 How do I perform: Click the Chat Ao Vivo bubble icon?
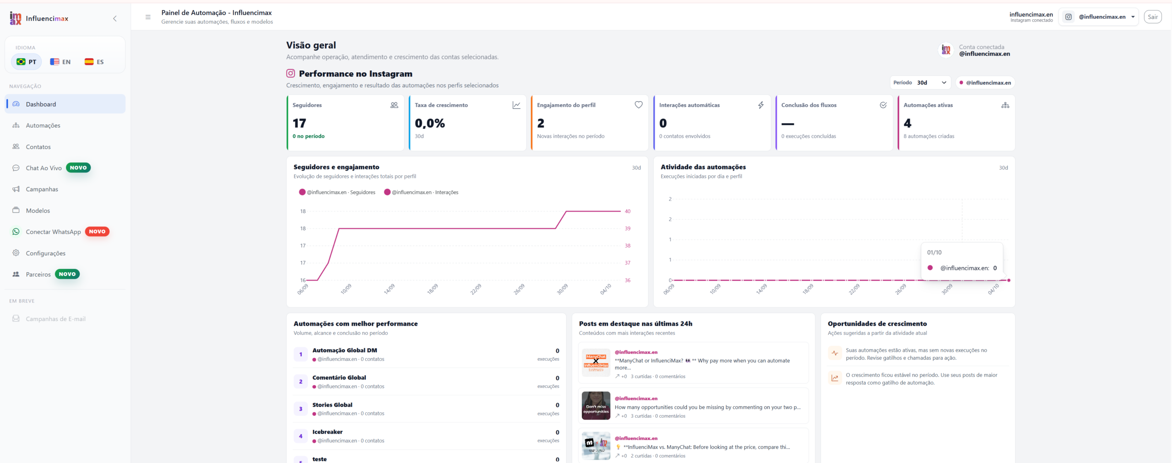(16, 168)
